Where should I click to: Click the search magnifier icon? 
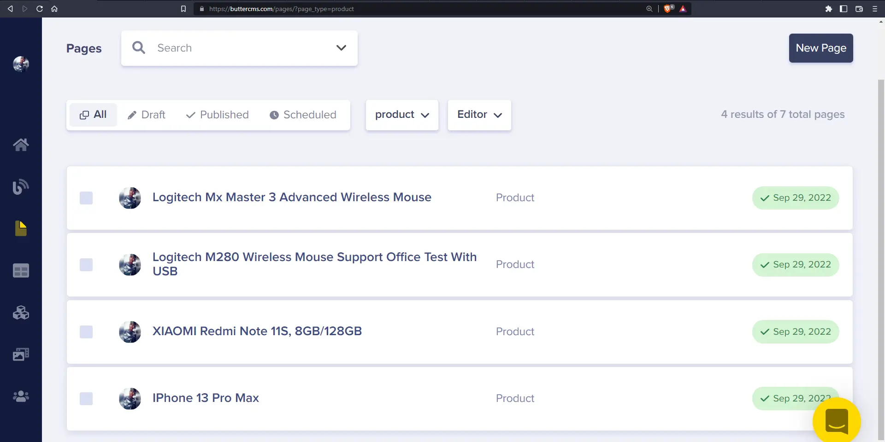(139, 47)
